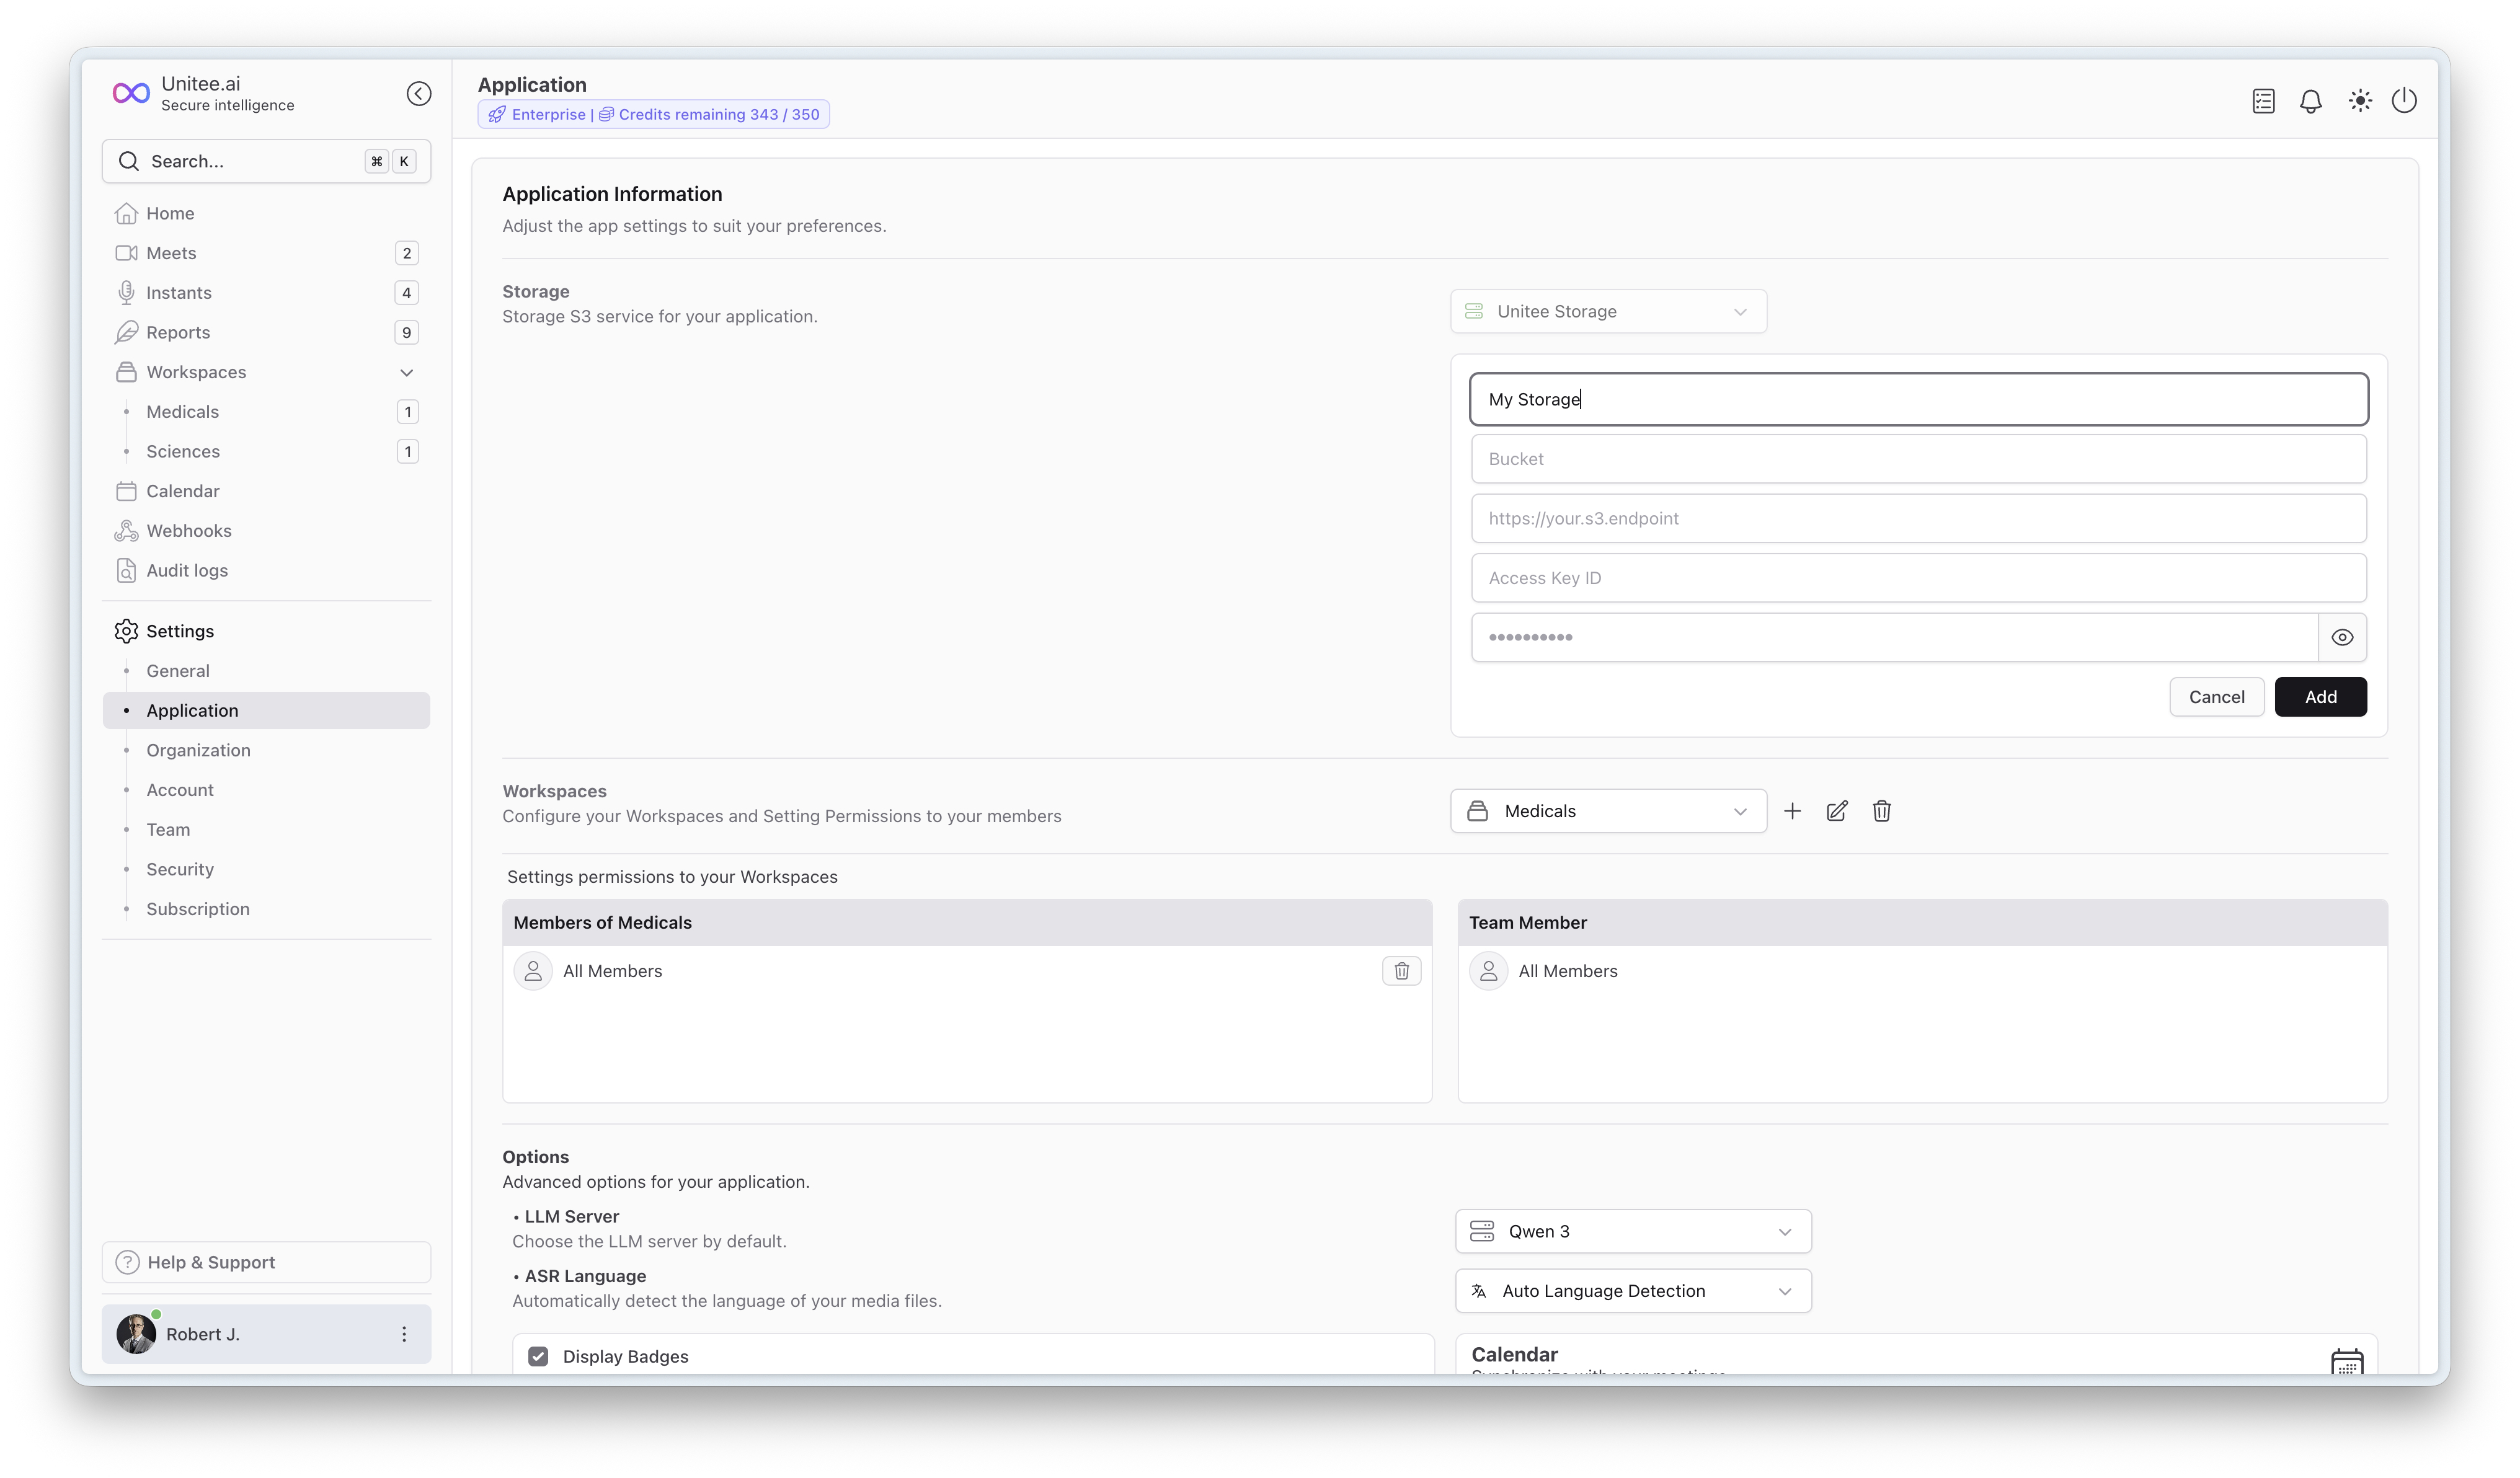
Task: Go to Organization settings
Action: click(266, 750)
